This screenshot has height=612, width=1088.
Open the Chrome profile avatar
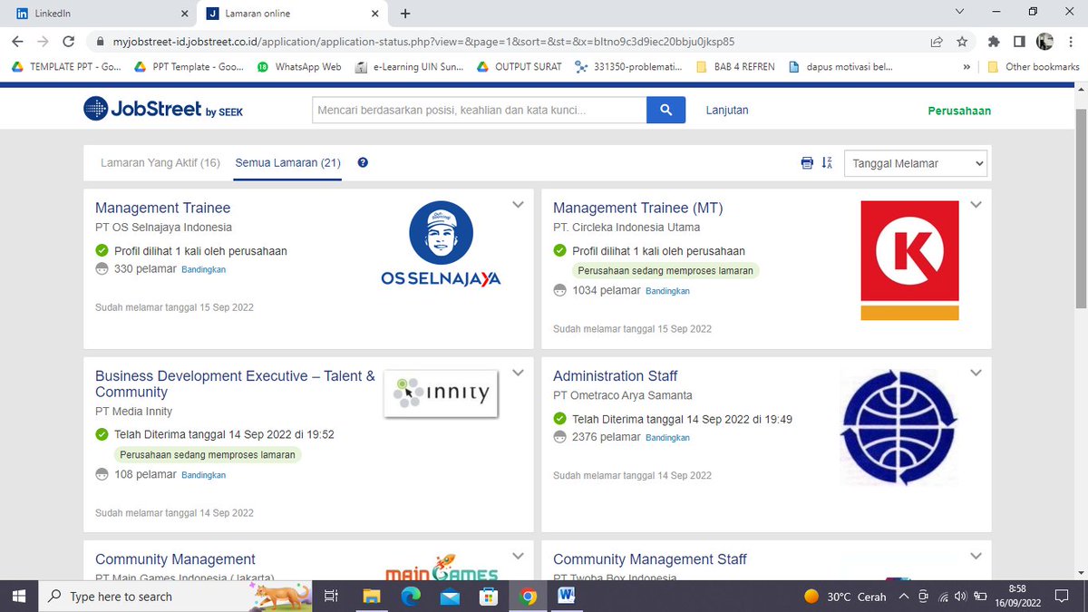[1045, 42]
